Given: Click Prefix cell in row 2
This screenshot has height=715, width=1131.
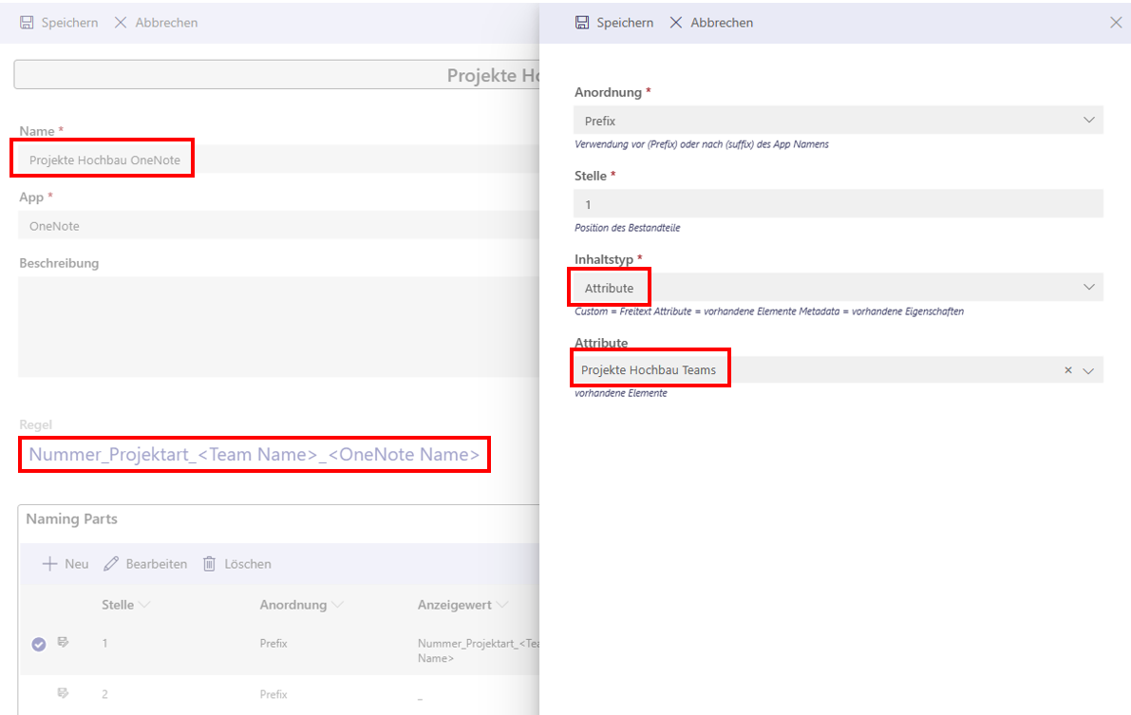Looking at the screenshot, I should [x=273, y=694].
